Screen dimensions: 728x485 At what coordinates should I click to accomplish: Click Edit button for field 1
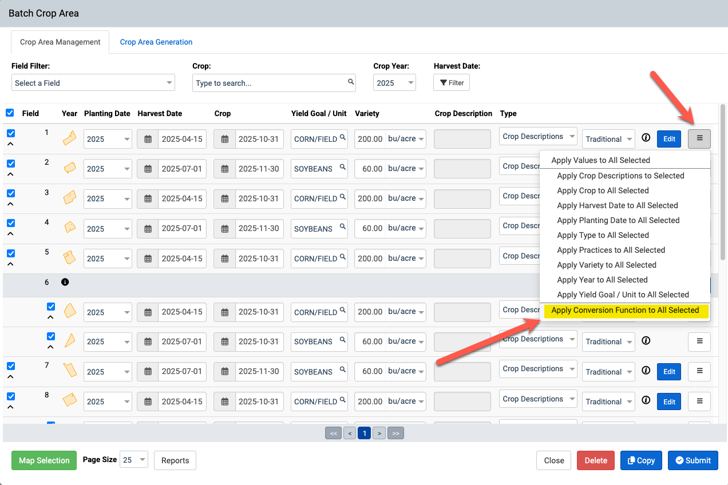pyautogui.click(x=669, y=138)
